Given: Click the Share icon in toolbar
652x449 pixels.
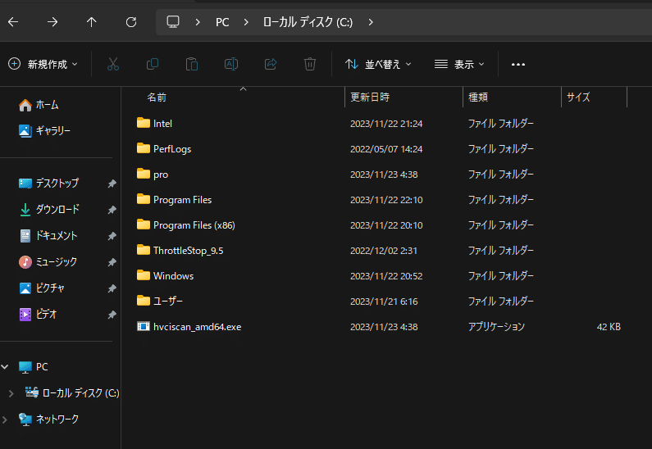Looking at the screenshot, I should 271,64.
